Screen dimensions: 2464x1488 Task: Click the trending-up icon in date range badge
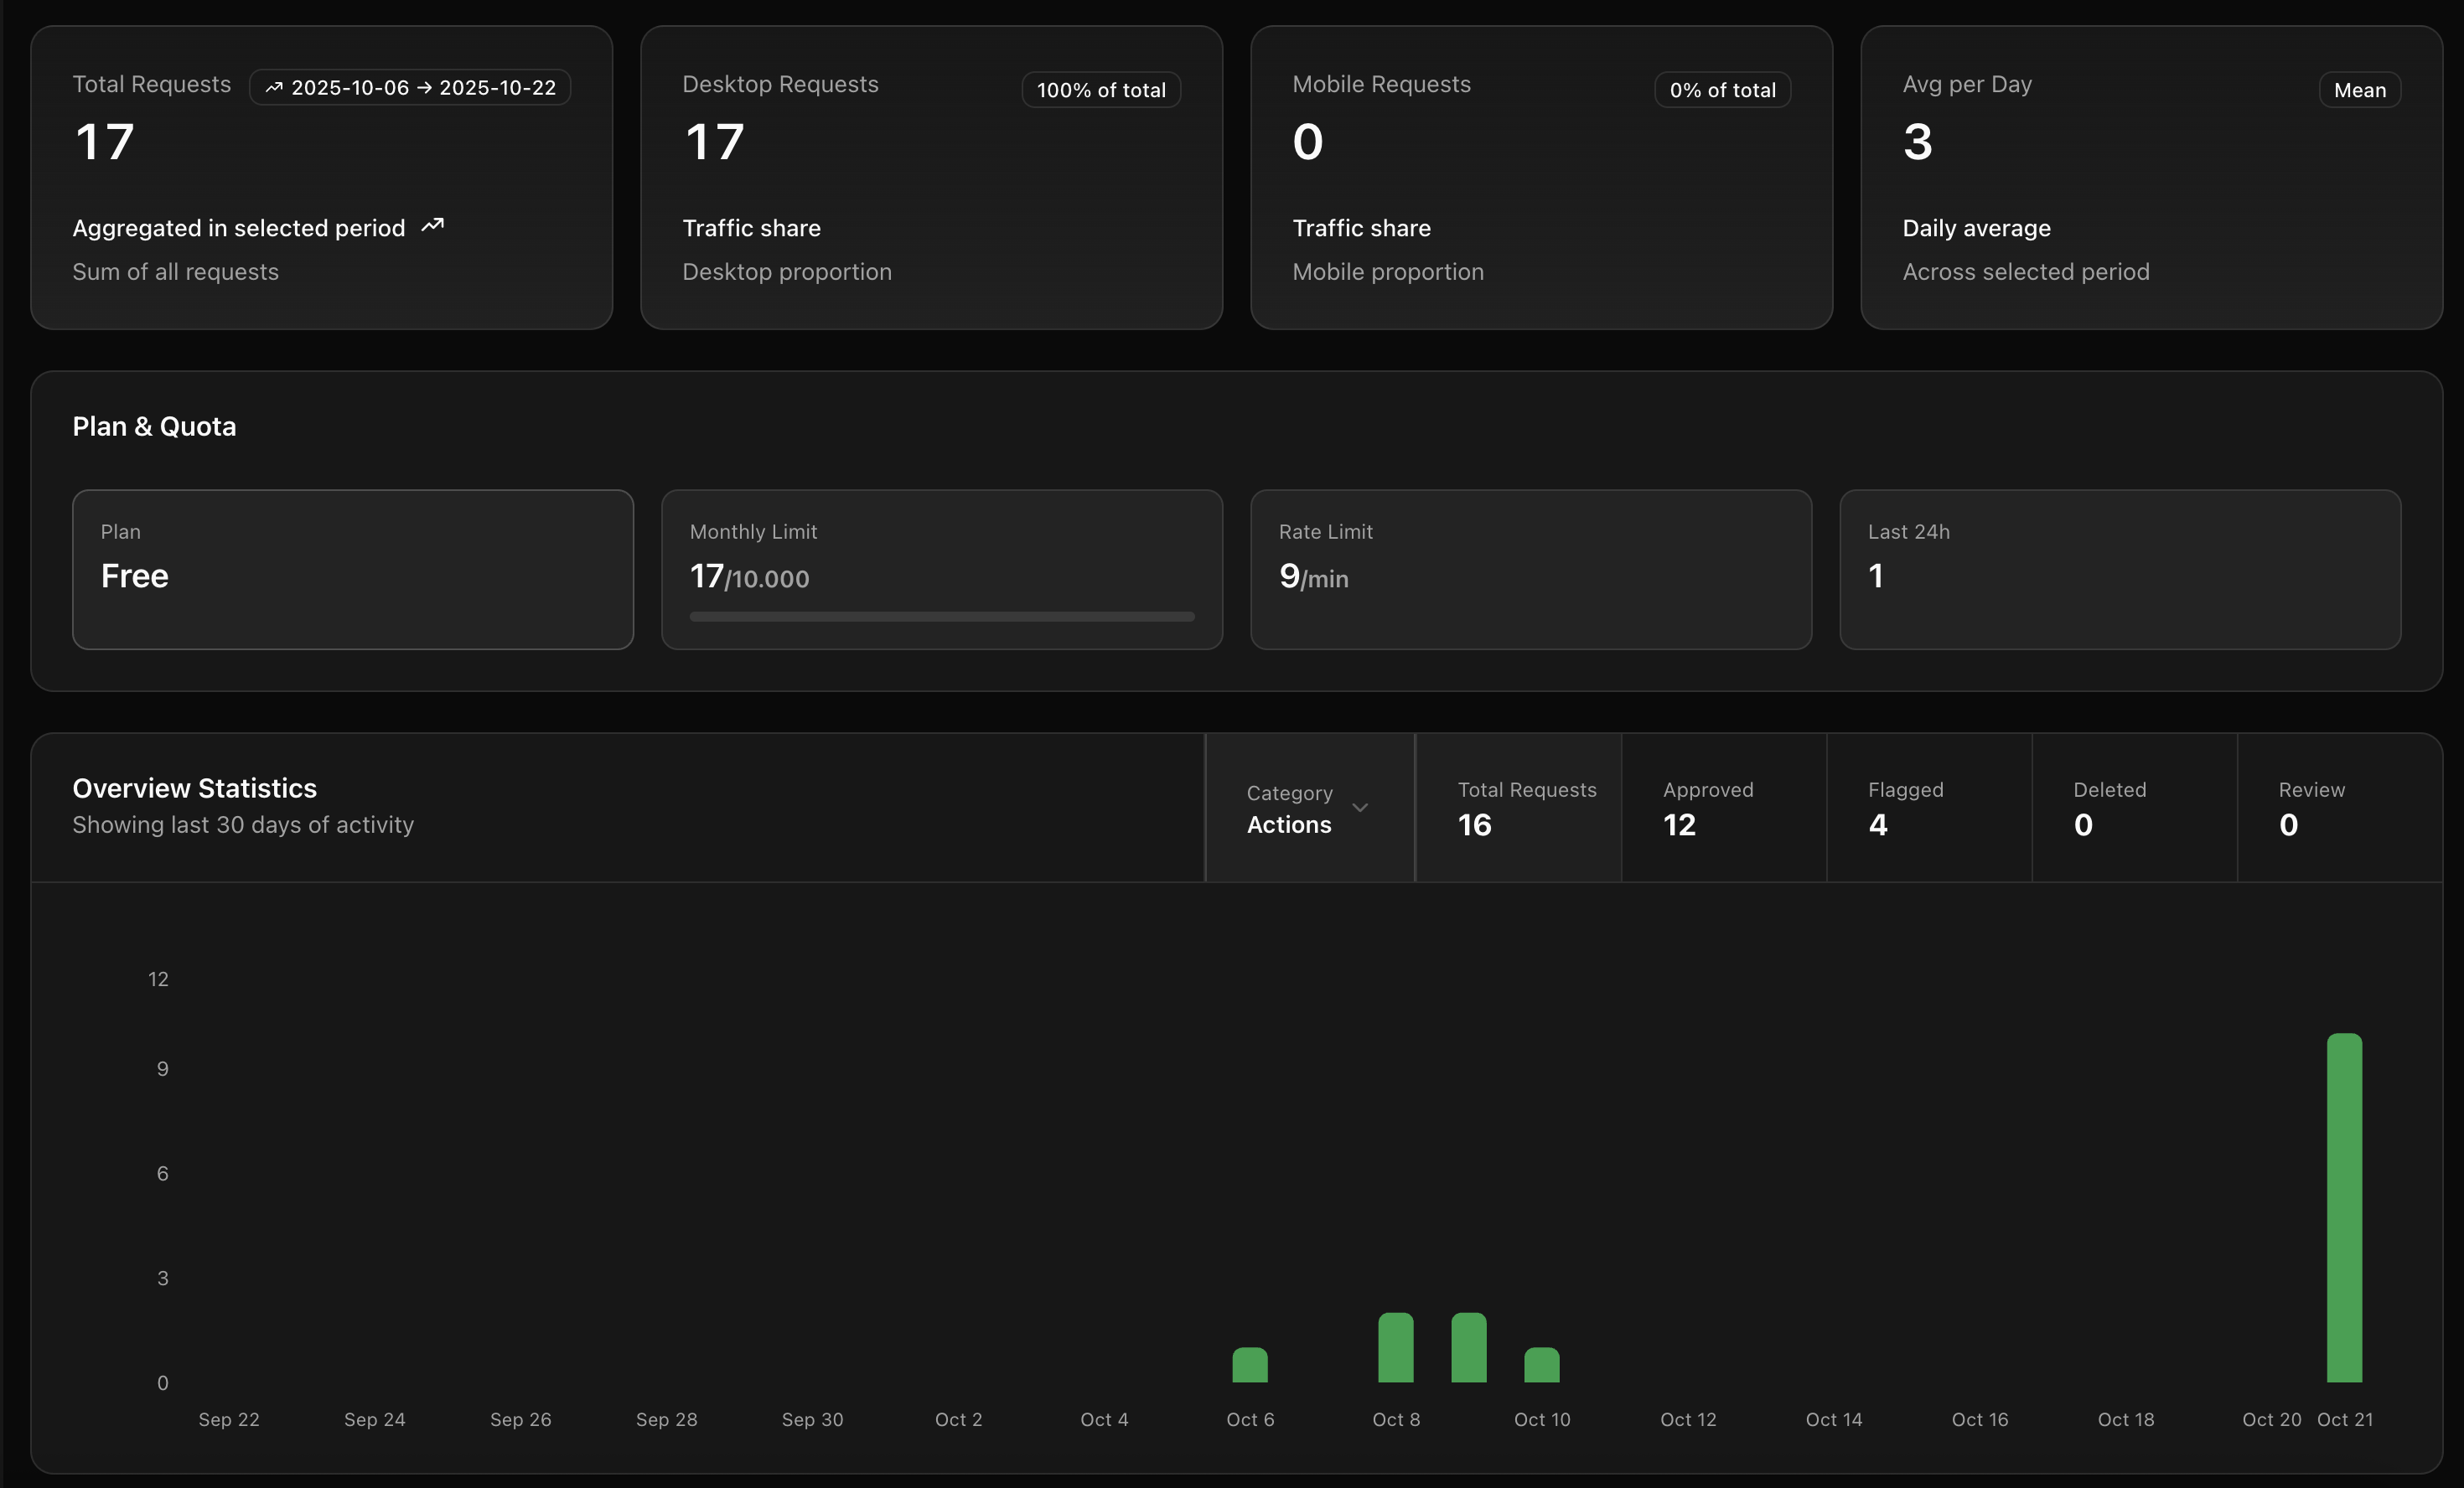coord(273,88)
